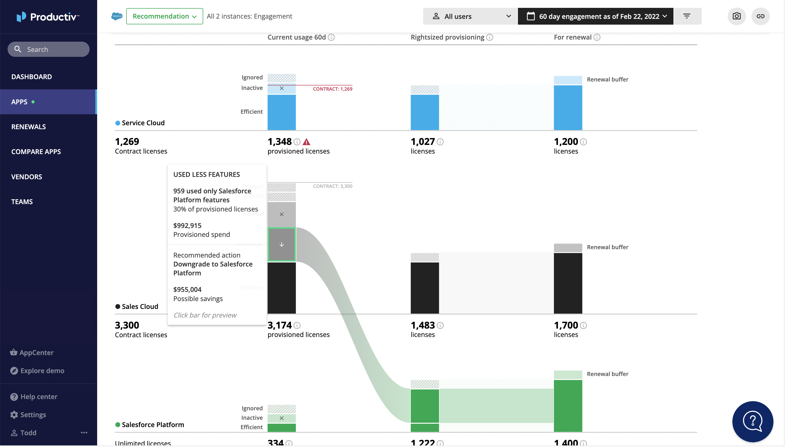Viewport: 785px width, 447px height.
Task: Click the red warning triangle icon
Action: (306, 142)
